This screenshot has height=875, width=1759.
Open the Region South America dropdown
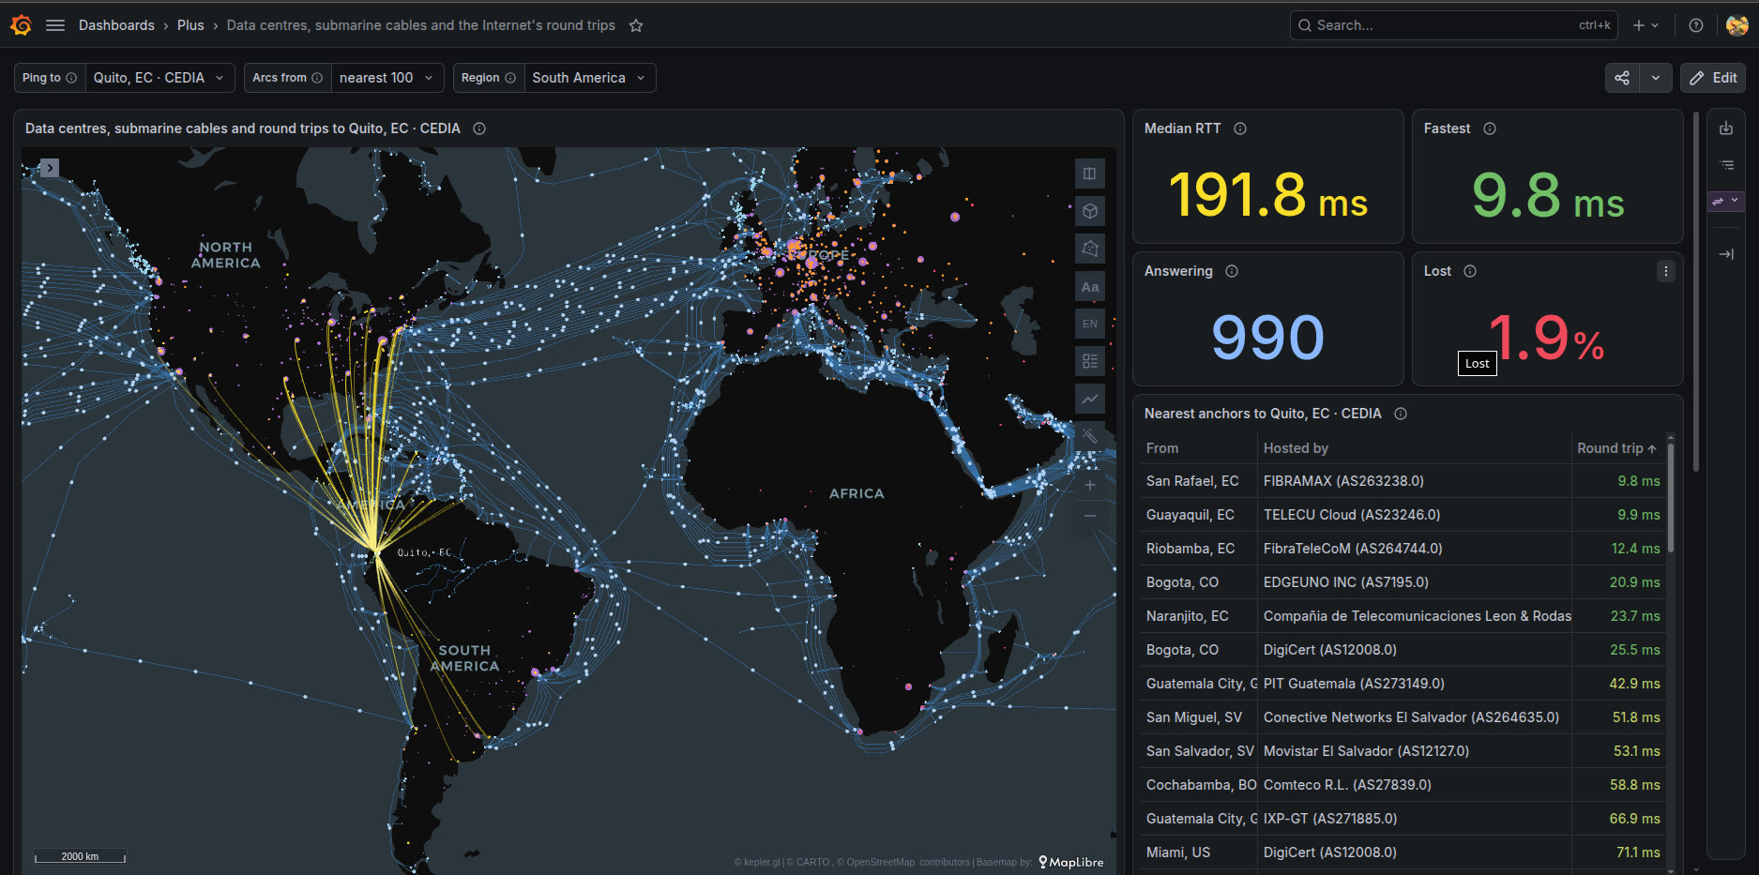[x=589, y=78]
